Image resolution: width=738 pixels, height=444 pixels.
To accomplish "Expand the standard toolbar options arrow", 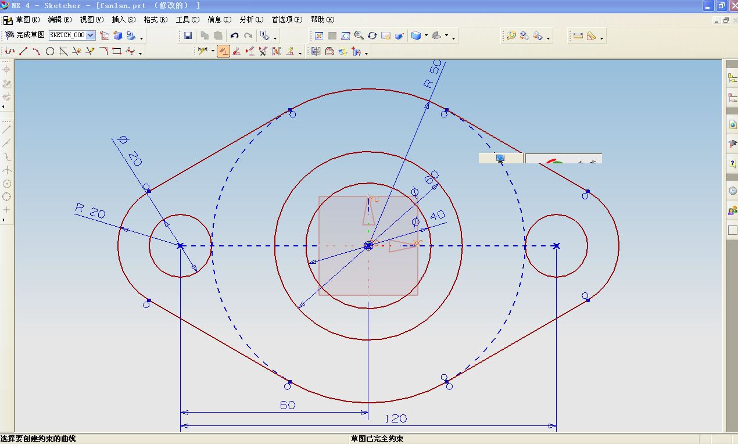I will [x=275, y=38].
